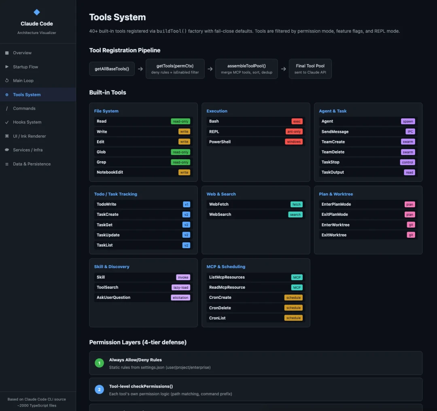Open the Tool-level checkPermissions() card
Image resolution: width=437 pixels, height=411 pixels.
256,390
